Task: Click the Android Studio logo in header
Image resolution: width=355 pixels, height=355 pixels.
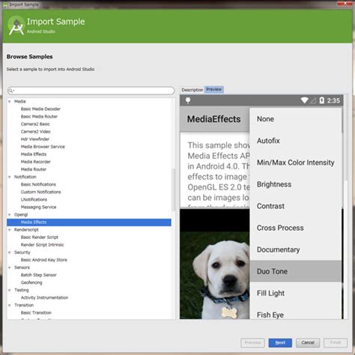Action: (x=16, y=26)
